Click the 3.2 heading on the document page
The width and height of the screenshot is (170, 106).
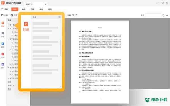click(x=85, y=31)
